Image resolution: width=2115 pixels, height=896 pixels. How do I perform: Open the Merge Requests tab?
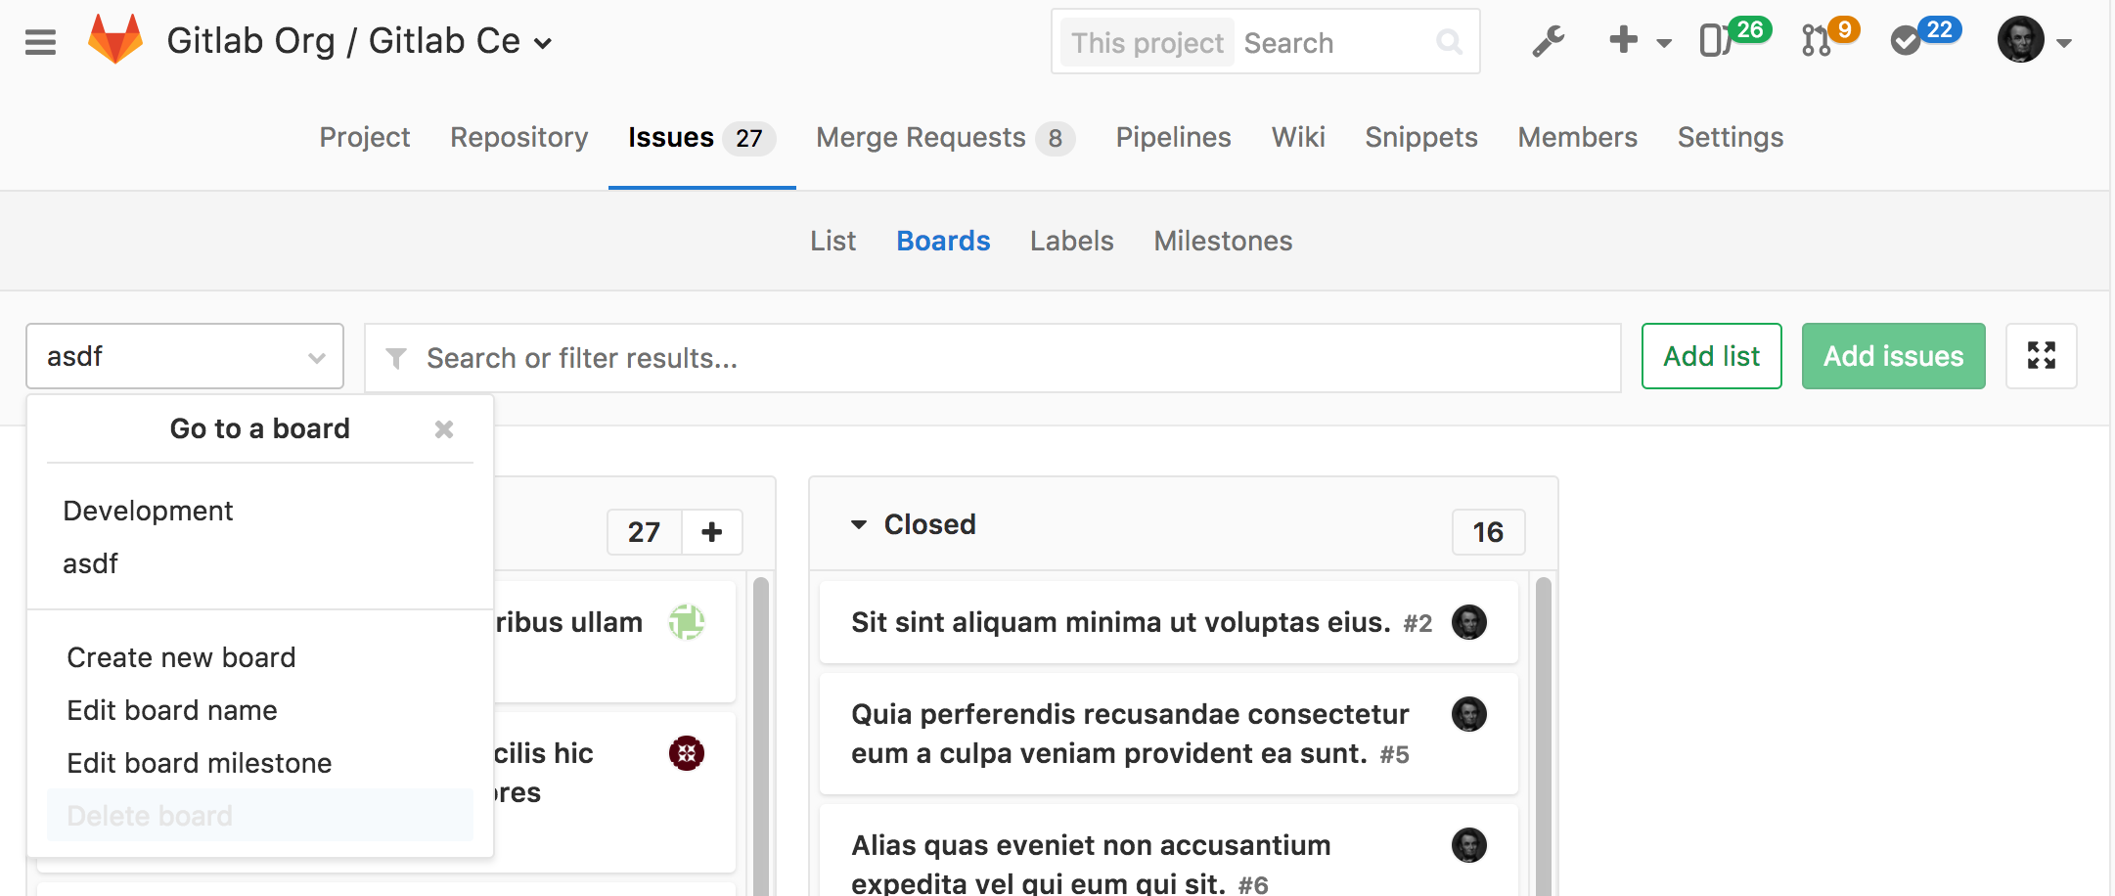click(945, 137)
